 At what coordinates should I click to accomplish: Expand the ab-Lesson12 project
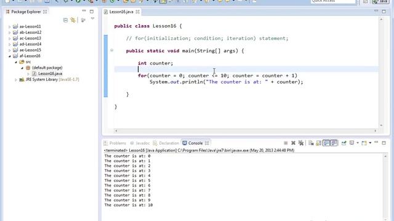tap(10, 33)
